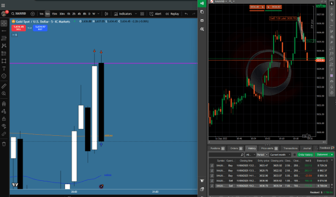Viewport: 336px width, 197px height.
Task: Select the trend line drawing tool
Action: pos(4,31)
